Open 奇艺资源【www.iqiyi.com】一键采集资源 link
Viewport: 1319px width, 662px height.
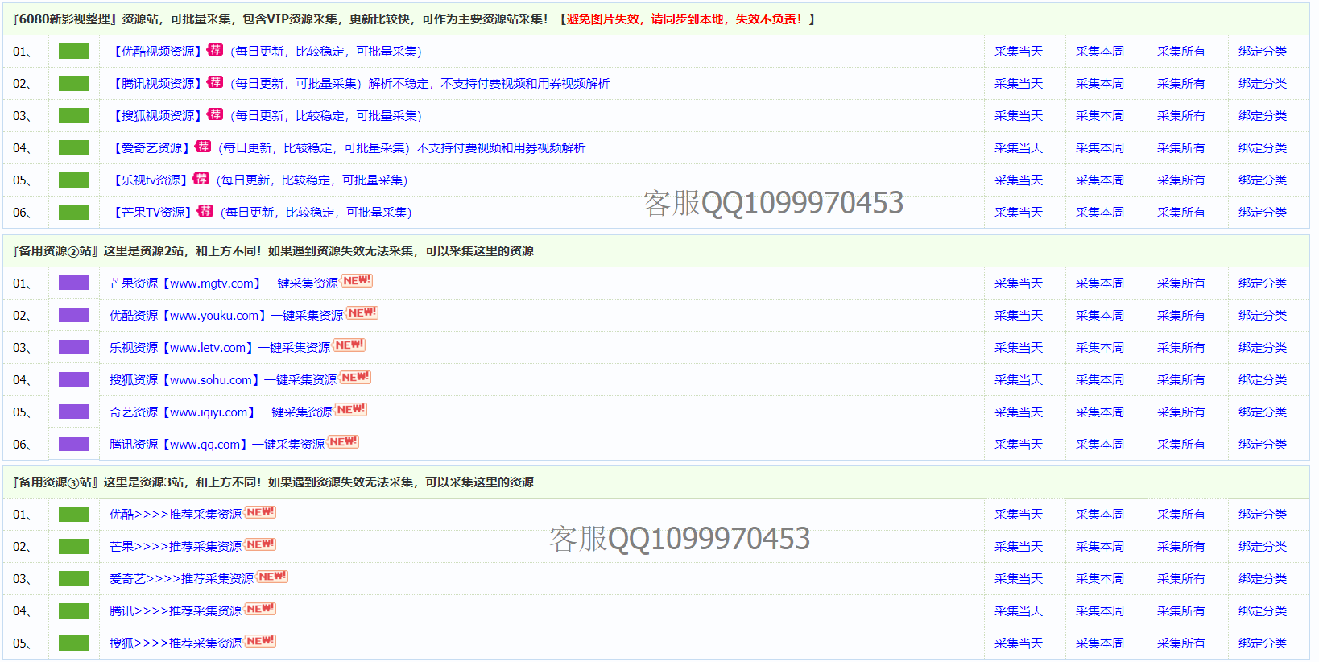(221, 412)
